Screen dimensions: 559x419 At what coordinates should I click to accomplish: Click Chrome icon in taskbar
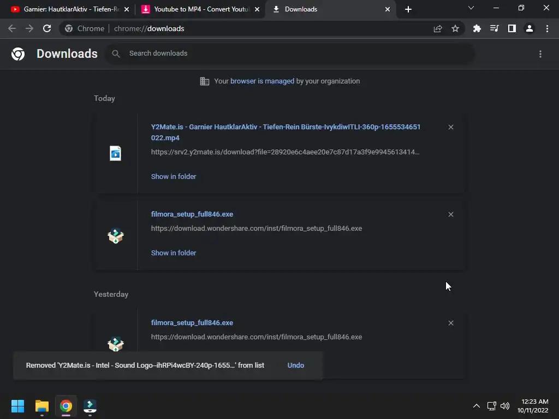66,406
